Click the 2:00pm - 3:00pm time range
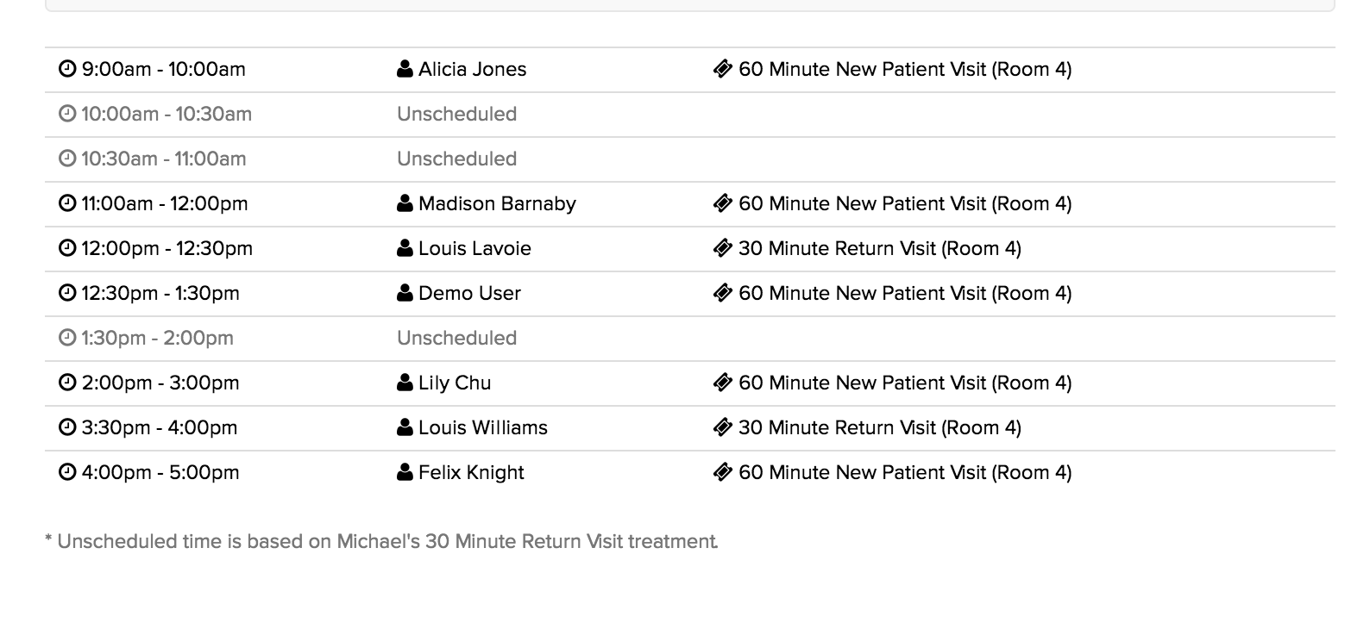1370x629 pixels. point(160,383)
